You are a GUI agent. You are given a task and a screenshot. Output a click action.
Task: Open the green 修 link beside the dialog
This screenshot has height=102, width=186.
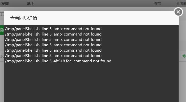click(184, 56)
